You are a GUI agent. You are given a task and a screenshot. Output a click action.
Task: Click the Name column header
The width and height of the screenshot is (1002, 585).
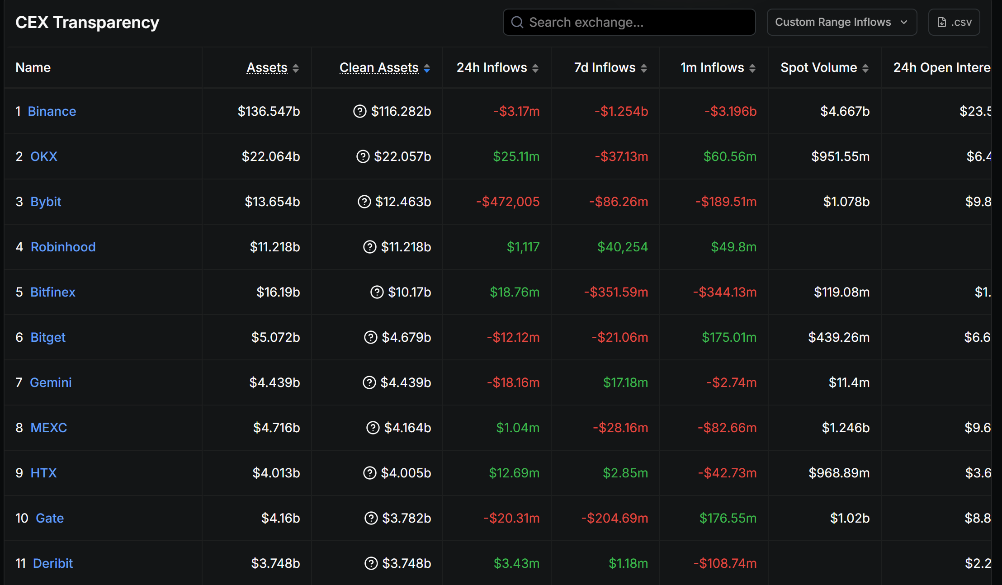click(x=33, y=68)
